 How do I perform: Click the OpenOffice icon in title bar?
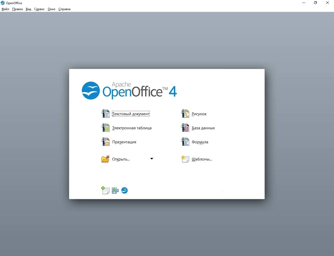(3, 3)
